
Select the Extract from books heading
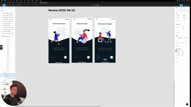[59, 24]
